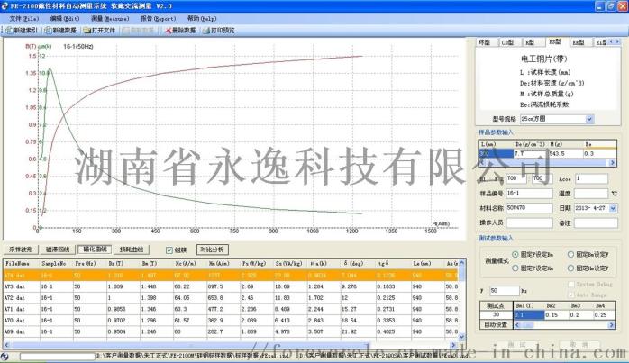The image size is (629, 363).
Task: Open the 测量 (Measure) menu
Action: pyautogui.click(x=110, y=18)
